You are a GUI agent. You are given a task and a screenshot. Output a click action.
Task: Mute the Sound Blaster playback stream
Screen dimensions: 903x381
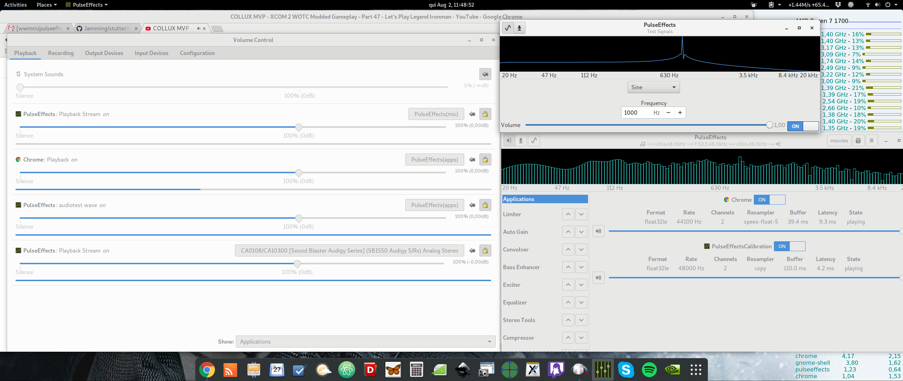[472, 250]
